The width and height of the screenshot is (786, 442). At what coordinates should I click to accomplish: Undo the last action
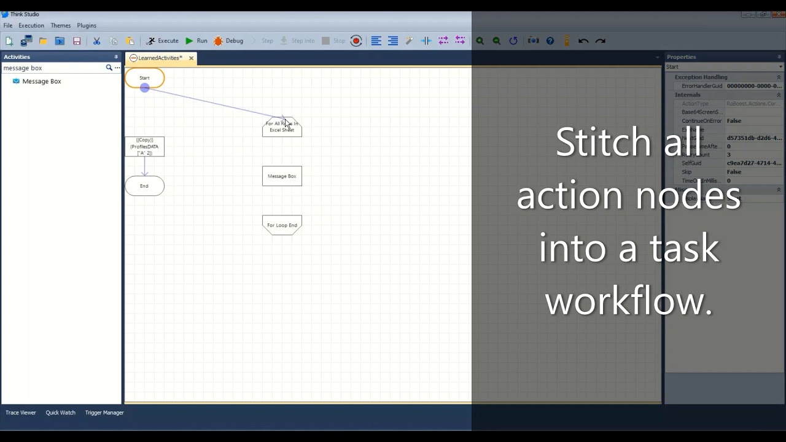583,41
